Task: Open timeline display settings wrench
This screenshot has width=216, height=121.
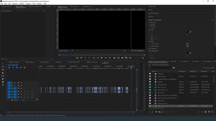Action: tap(25, 68)
